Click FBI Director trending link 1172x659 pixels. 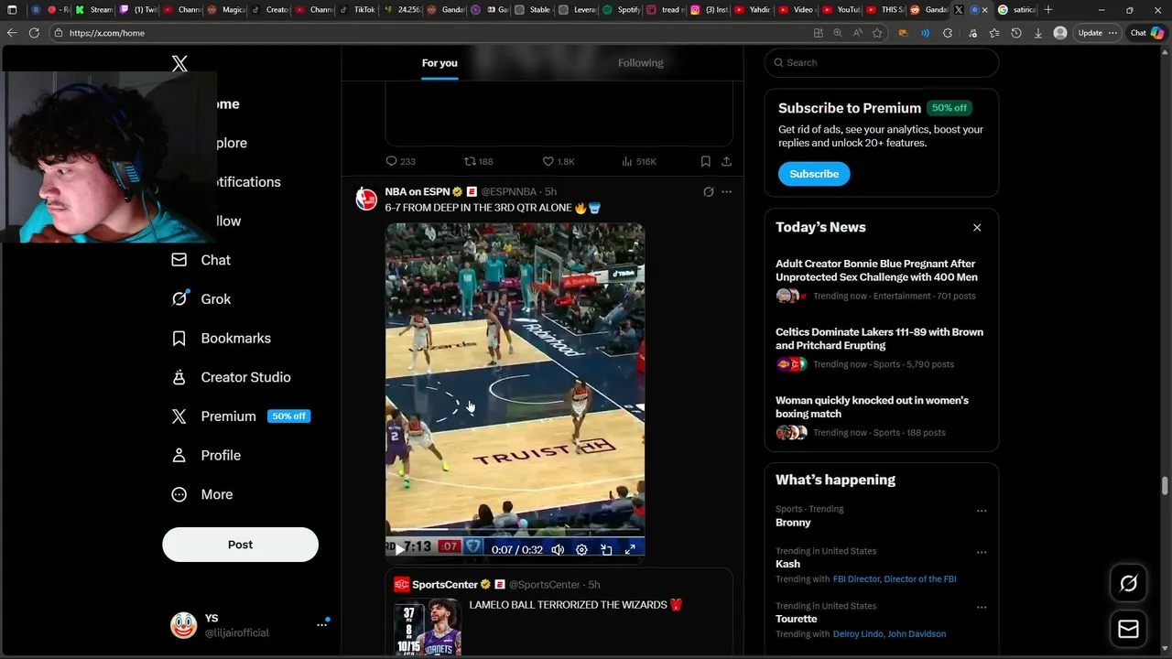(x=855, y=579)
